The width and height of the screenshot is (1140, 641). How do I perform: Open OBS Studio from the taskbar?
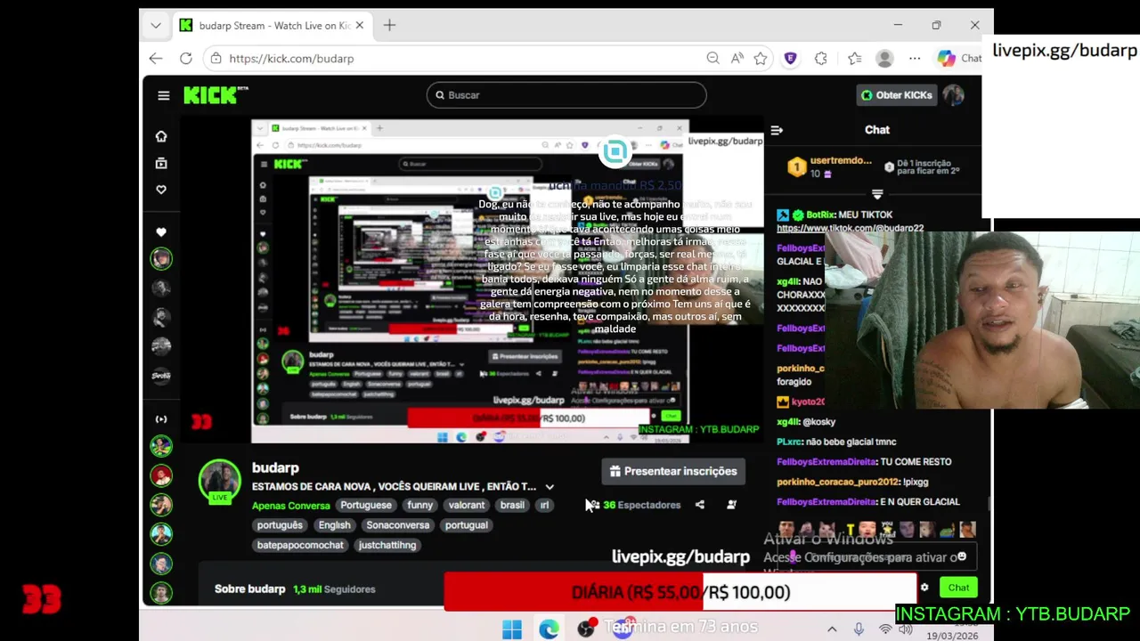[x=586, y=629]
